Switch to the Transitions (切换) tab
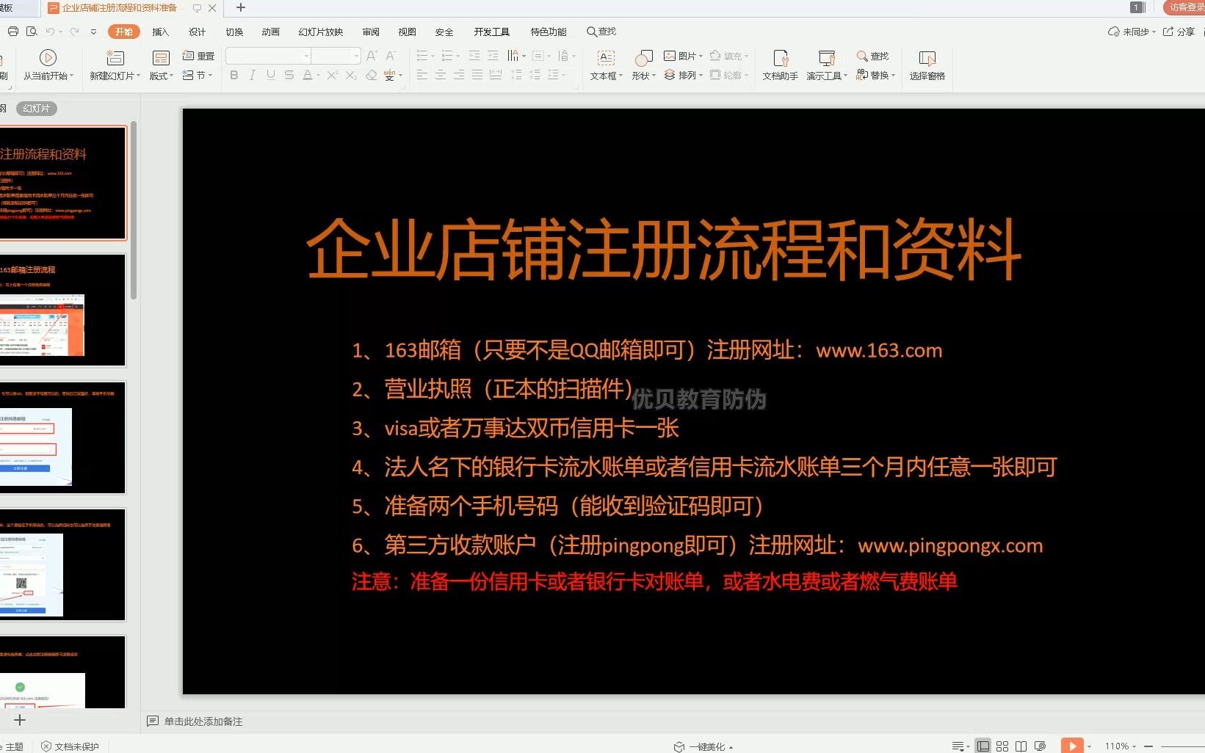The height and width of the screenshot is (753, 1205). point(234,32)
